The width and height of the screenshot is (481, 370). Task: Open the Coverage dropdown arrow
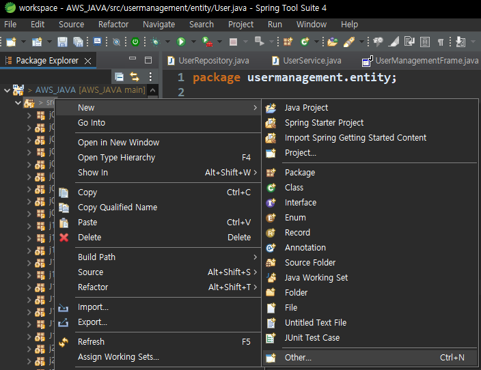(219, 42)
